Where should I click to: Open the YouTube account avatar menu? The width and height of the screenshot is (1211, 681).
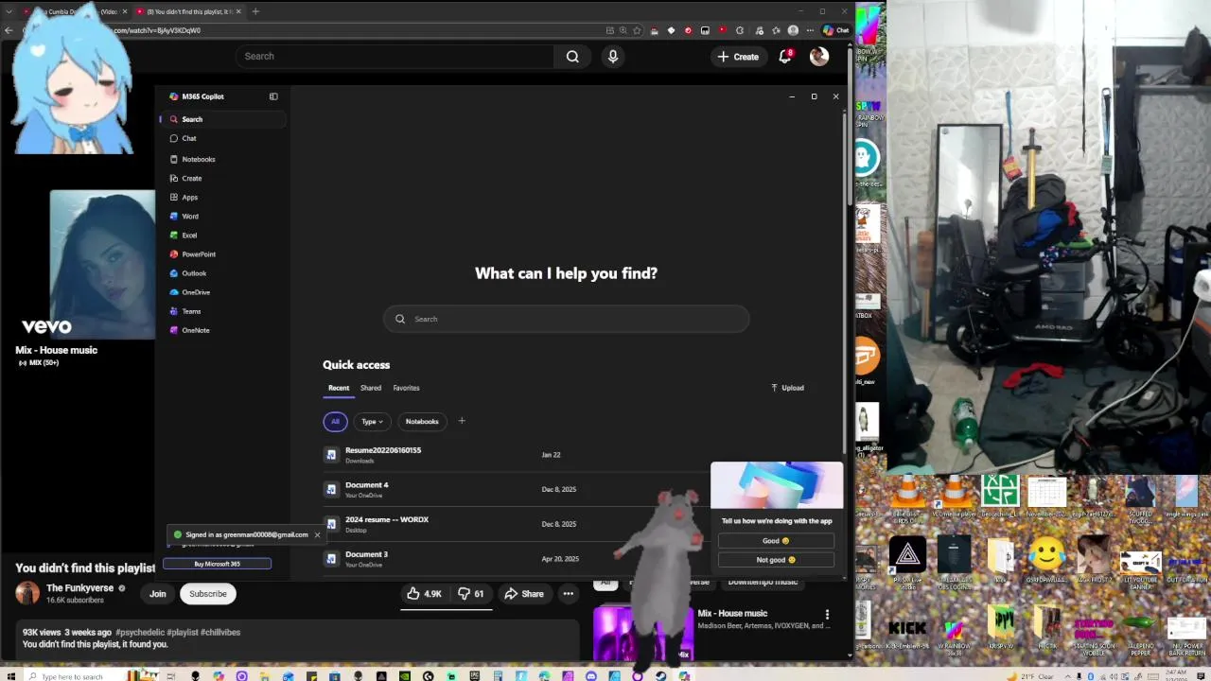pyautogui.click(x=819, y=57)
